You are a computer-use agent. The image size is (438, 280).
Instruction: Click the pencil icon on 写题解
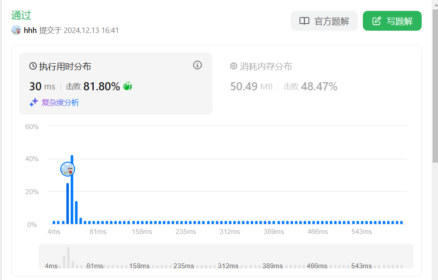click(376, 21)
